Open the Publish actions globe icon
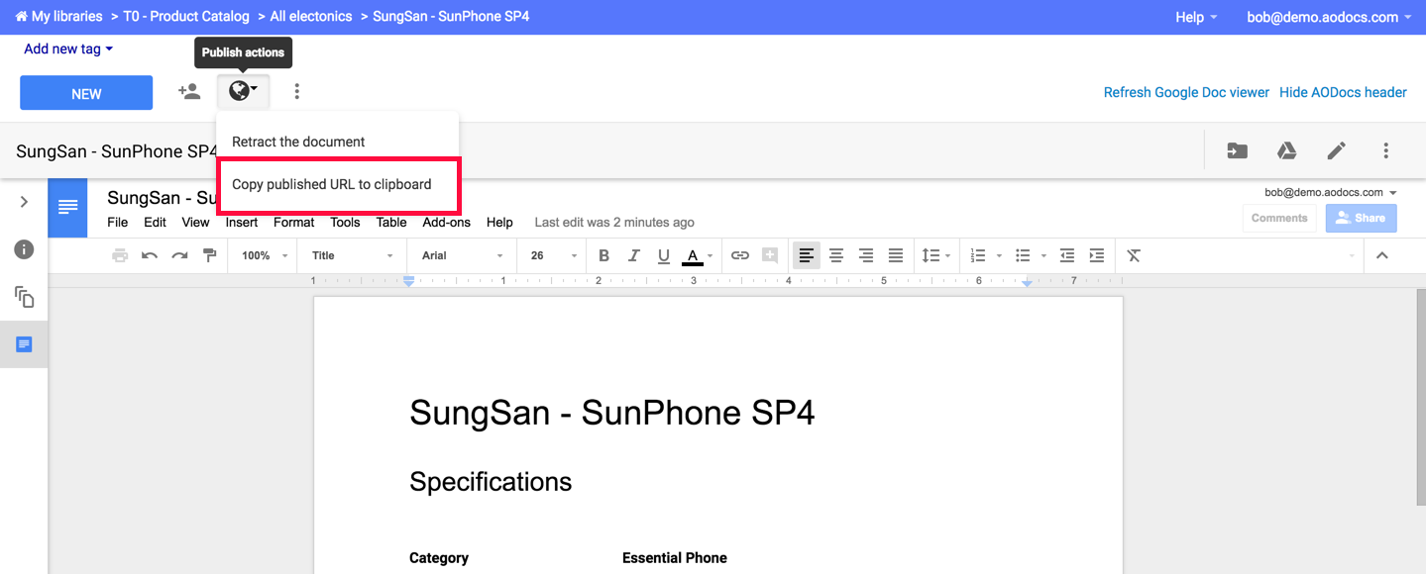Screen dimensions: 1426x574 (x=243, y=92)
